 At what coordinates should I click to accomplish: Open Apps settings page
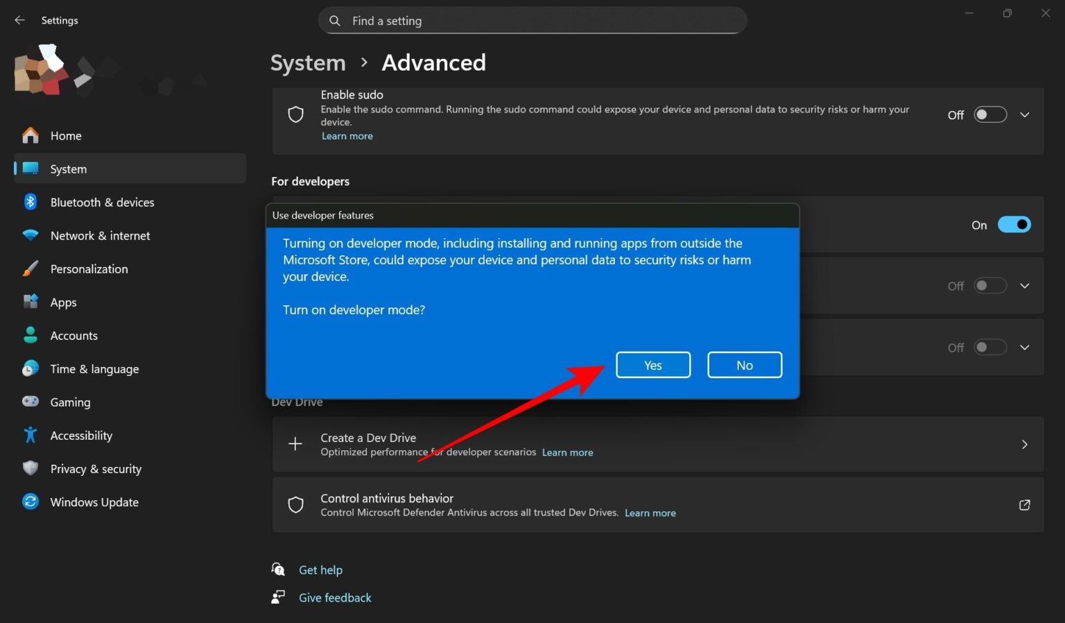coord(130,302)
